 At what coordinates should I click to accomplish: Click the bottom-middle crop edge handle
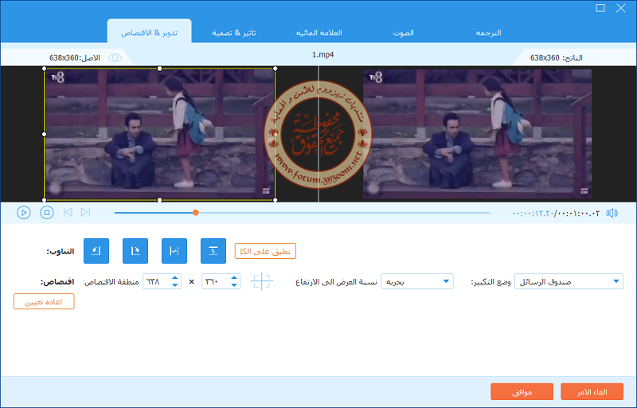coord(160,200)
